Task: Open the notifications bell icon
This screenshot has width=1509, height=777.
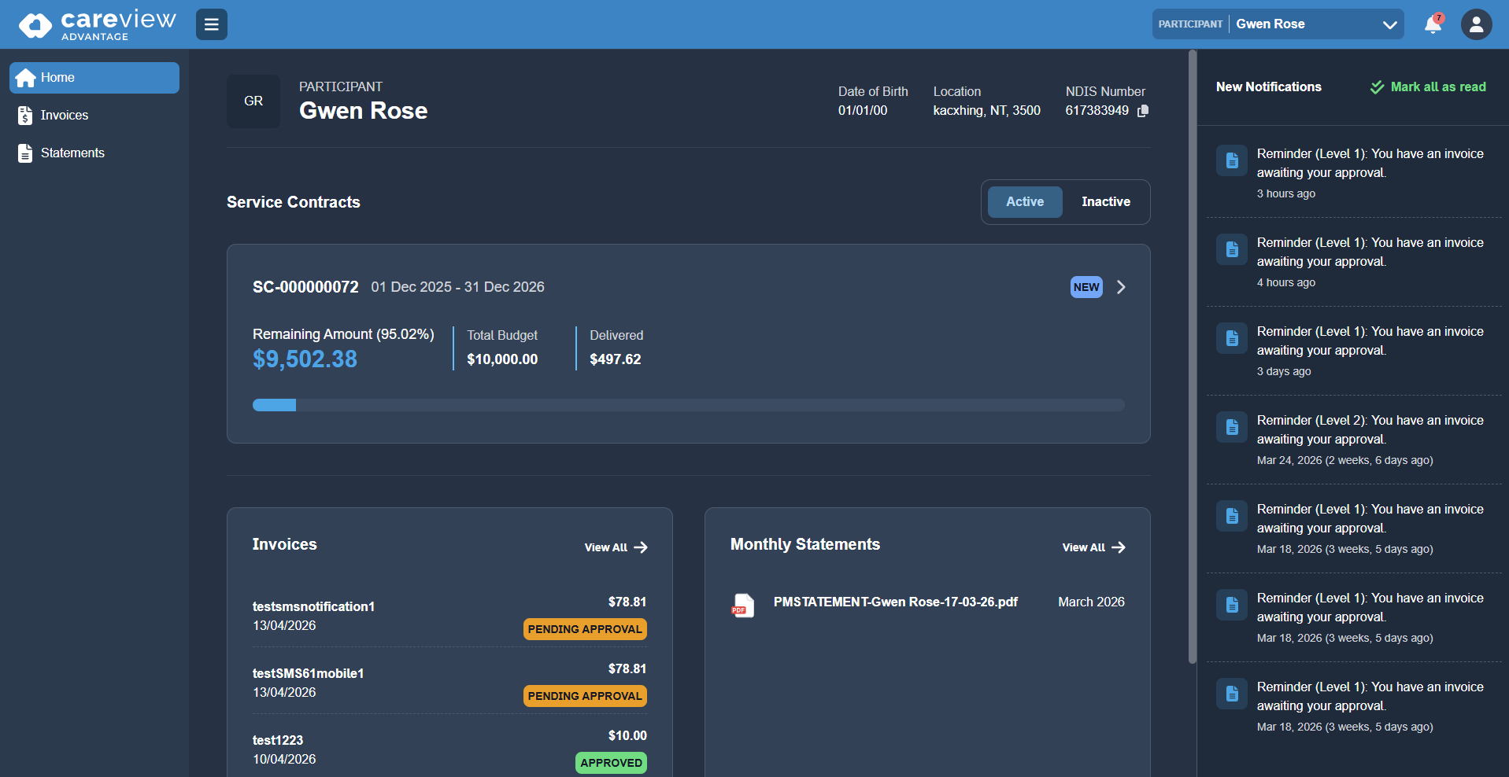Action: tap(1433, 24)
